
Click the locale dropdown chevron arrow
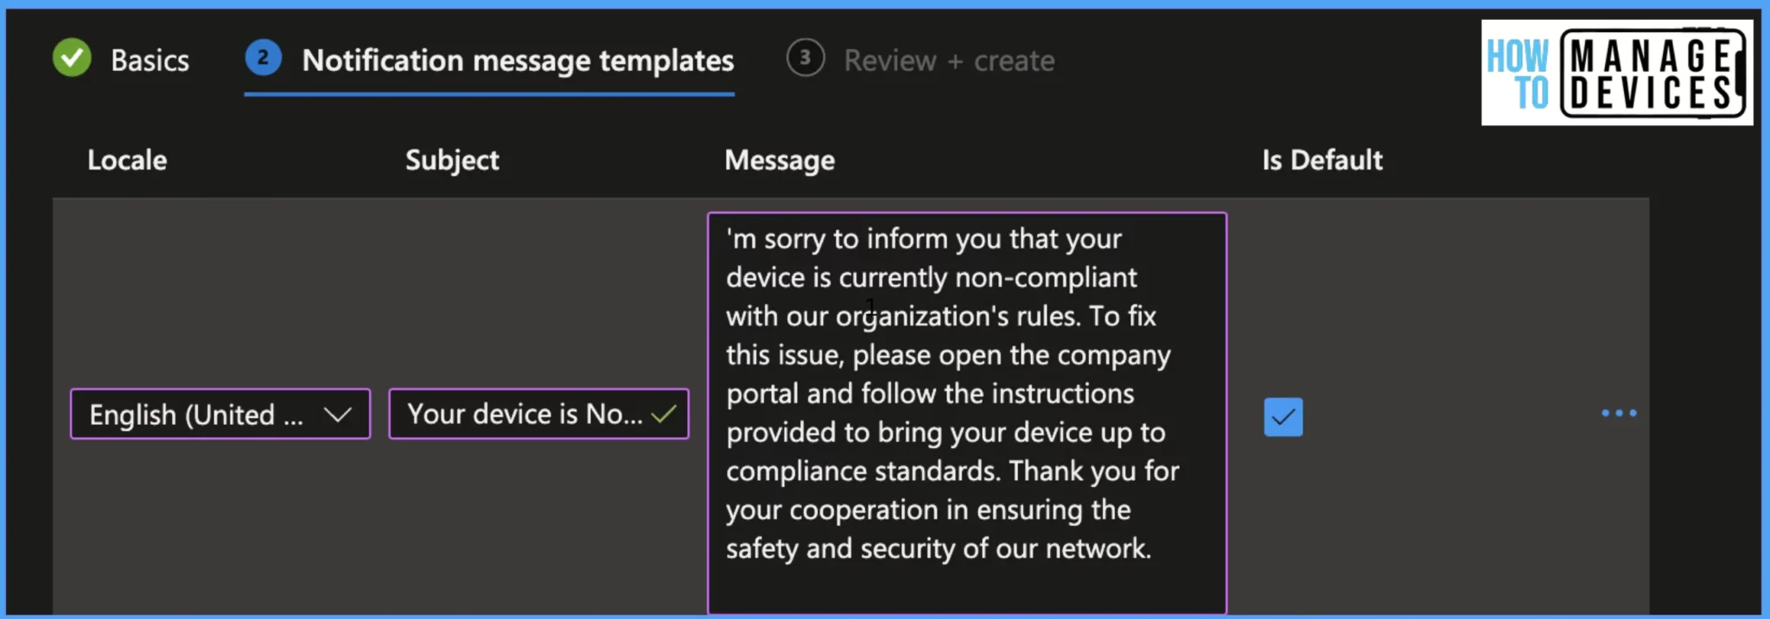click(x=337, y=415)
